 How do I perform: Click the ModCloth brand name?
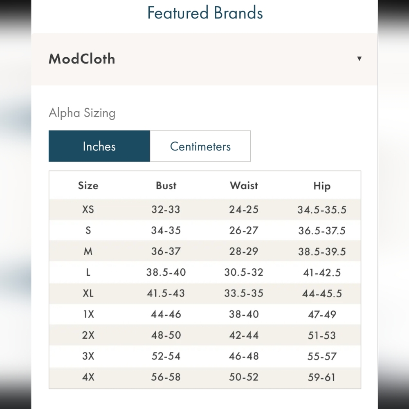click(x=82, y=59)
